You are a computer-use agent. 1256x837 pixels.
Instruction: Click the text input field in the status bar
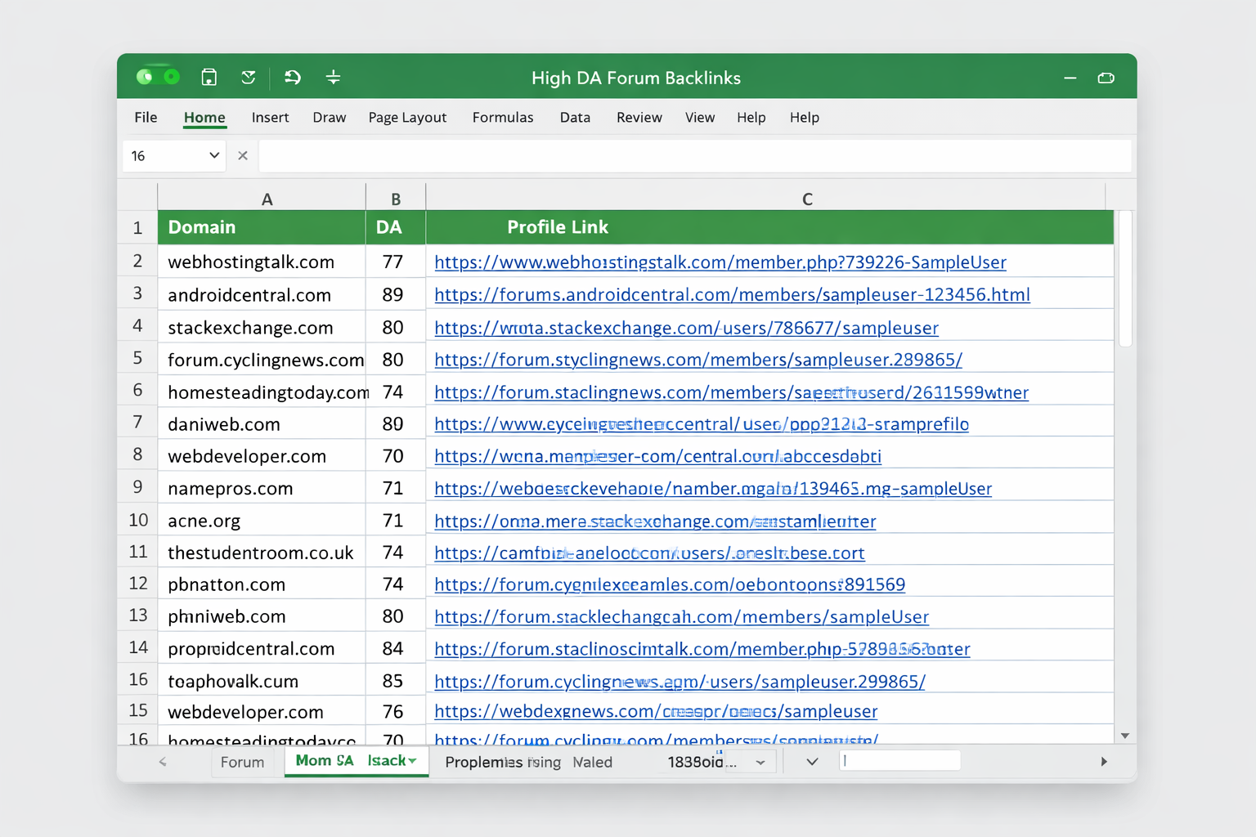(899, 760)
